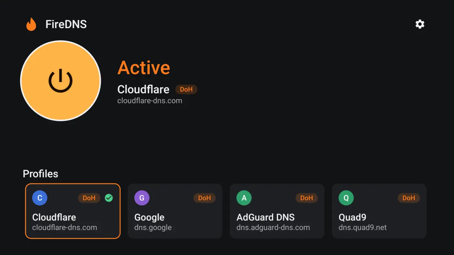
Task: Click the Cloudflare name beside the power button
Action: coord(143,89)
